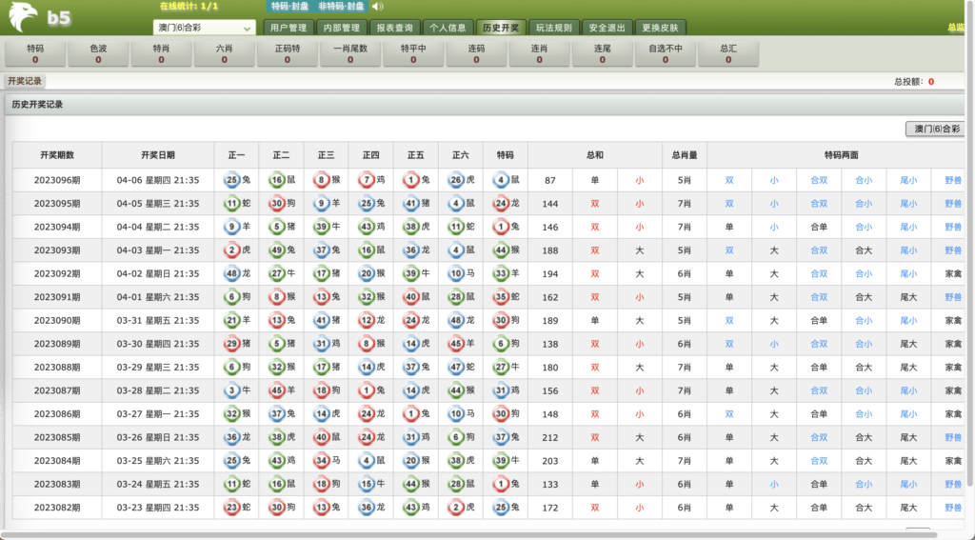Click blue ball 48 in period 2023092 正一

[x=230, y=273]
